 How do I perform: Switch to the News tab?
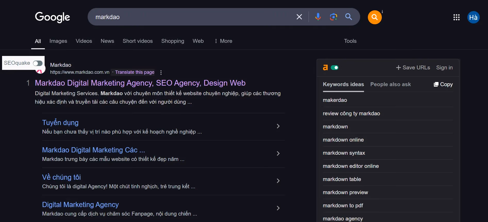tap(107, 41)
